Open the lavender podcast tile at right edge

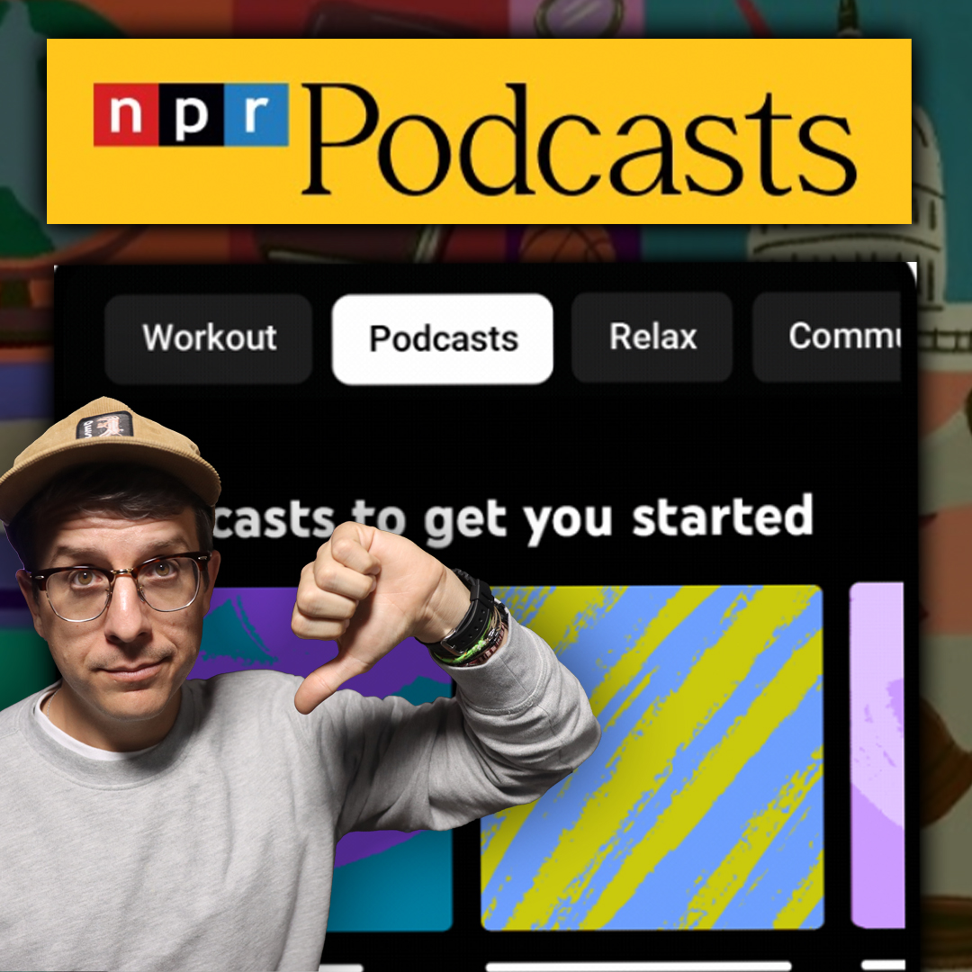(x=877, y=756)
